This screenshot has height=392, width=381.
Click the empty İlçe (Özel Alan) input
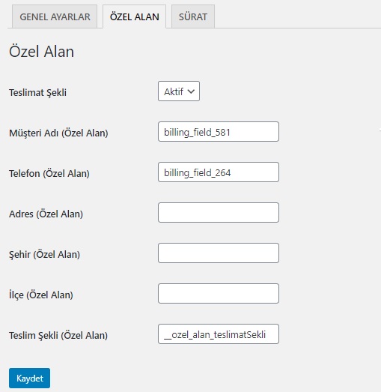pos(219,294)
